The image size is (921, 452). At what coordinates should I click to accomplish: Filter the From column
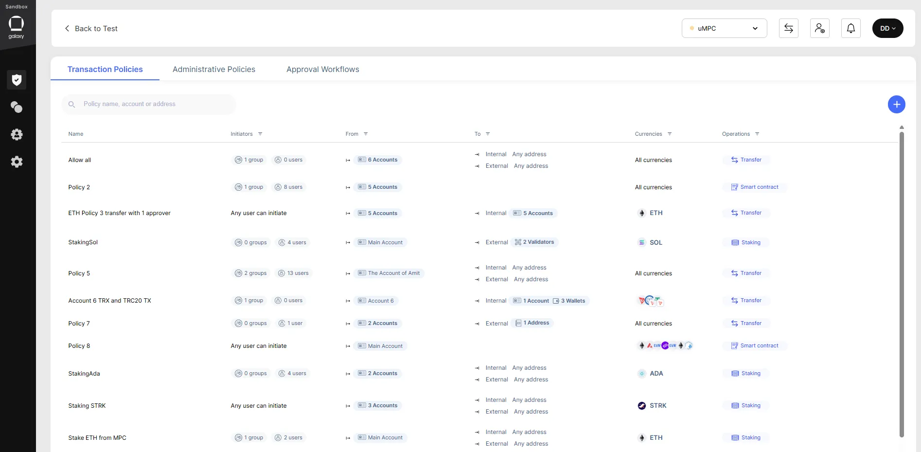click(x=366, y=134)
